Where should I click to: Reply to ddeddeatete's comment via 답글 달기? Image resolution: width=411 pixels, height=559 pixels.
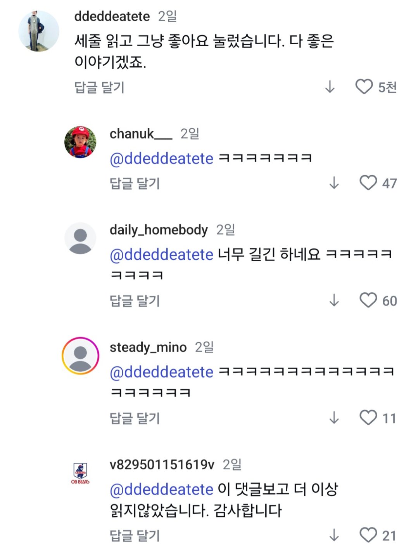point(99,87)
